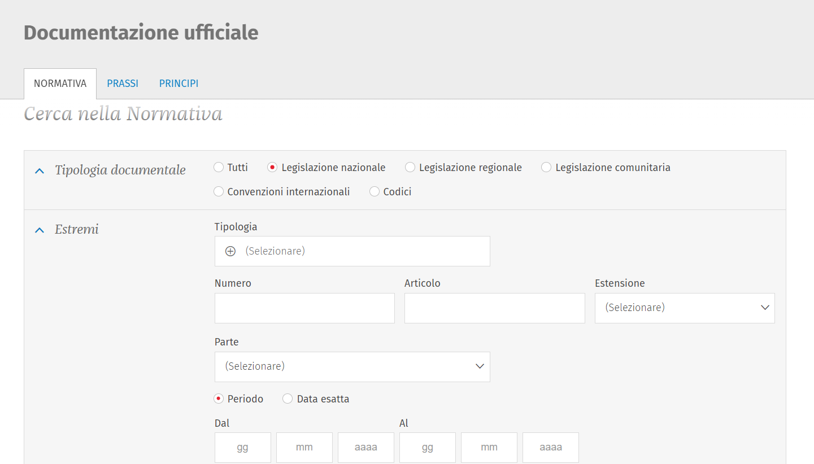Focus the Numero input field

pyautogui.click(x=304, y=308)
